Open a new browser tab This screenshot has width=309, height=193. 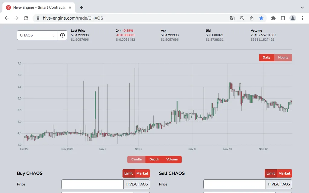click(81, 8)
